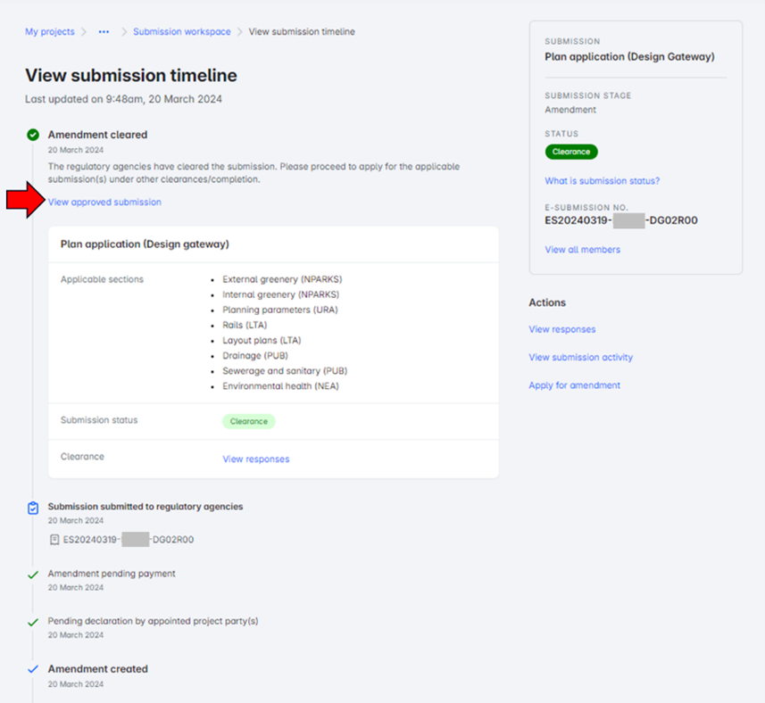Expand the collapsed breadcrumb ellipsis
Viewport: 765px width, 703px height.
coord(104,31)
